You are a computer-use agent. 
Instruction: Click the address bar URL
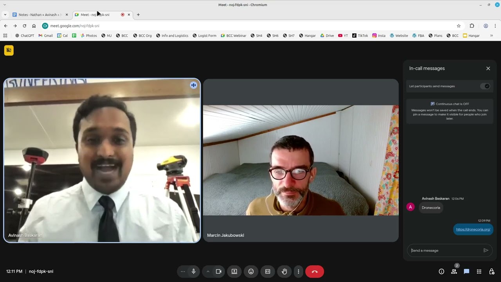pos(75,26)
